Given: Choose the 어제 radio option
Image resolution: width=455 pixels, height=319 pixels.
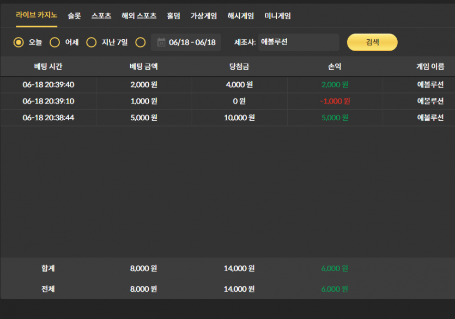Looking at the screenshot, I should point(54,42).
